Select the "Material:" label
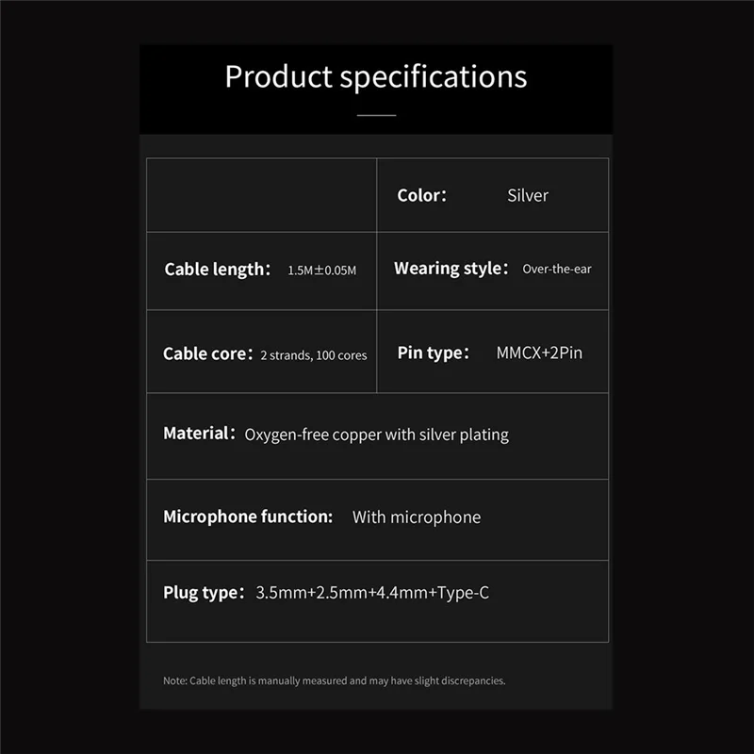Image resolution: width=754 pixels, height=754 pixels. pos(199,434)
